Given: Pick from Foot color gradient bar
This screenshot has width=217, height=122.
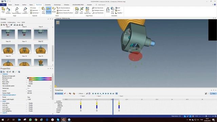Looking at the screenshot, I should [40, 80].
